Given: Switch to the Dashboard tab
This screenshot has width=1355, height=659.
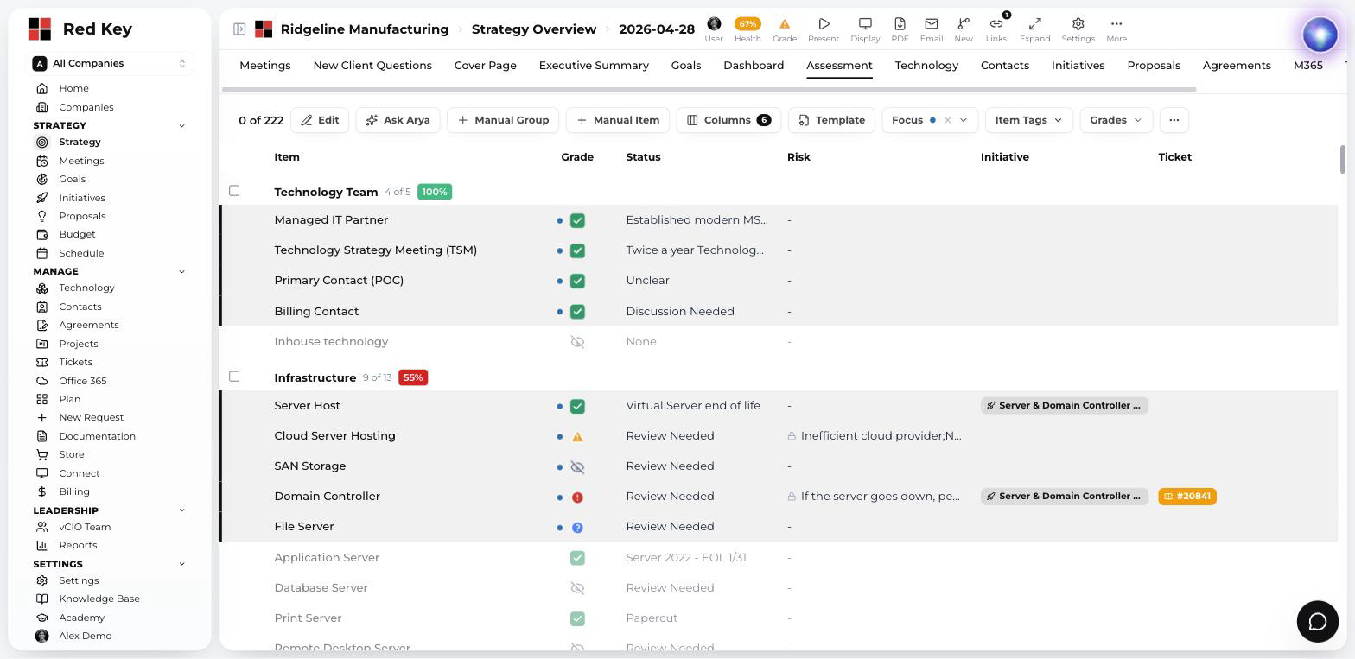Looking at the screenshot, I should pyautogui.click(x=754, y=66).
